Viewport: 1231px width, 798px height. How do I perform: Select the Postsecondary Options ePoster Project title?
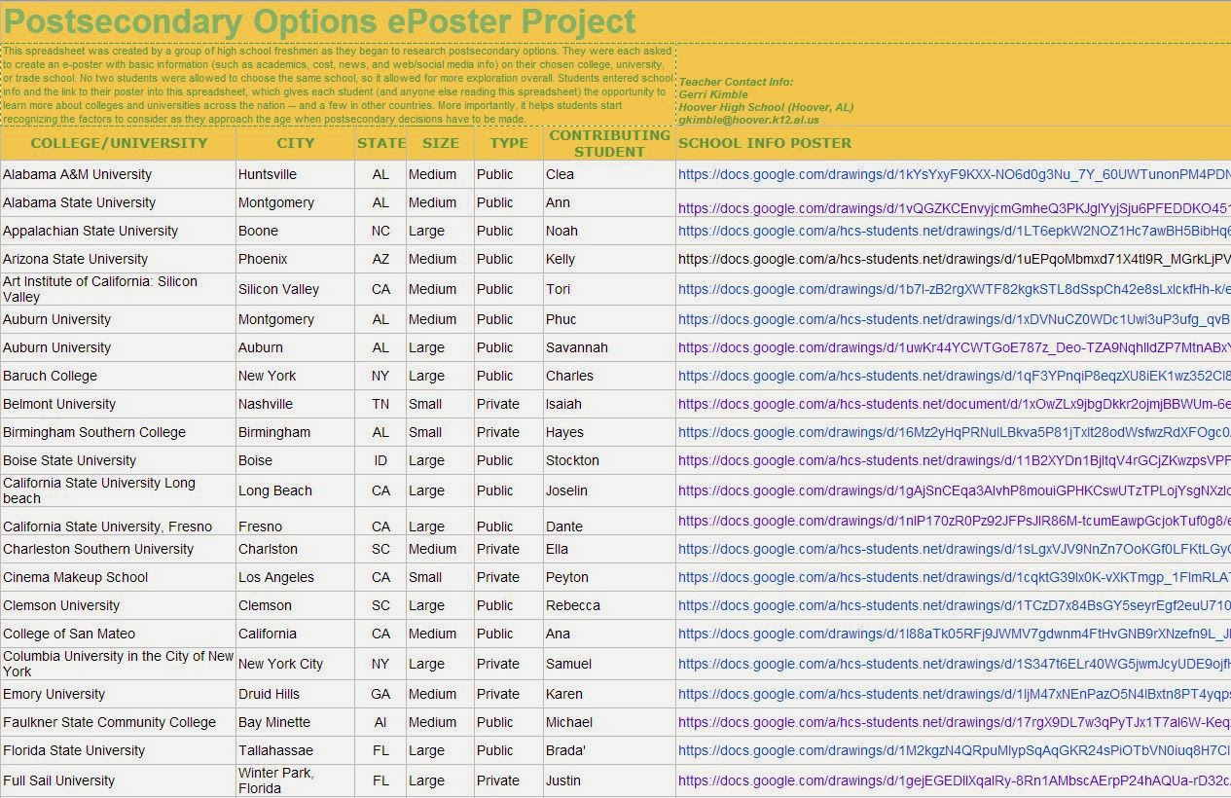(x=319, y=20)
